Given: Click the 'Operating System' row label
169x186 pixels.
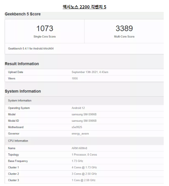Looking at the screenshot, I should (19, 108).
